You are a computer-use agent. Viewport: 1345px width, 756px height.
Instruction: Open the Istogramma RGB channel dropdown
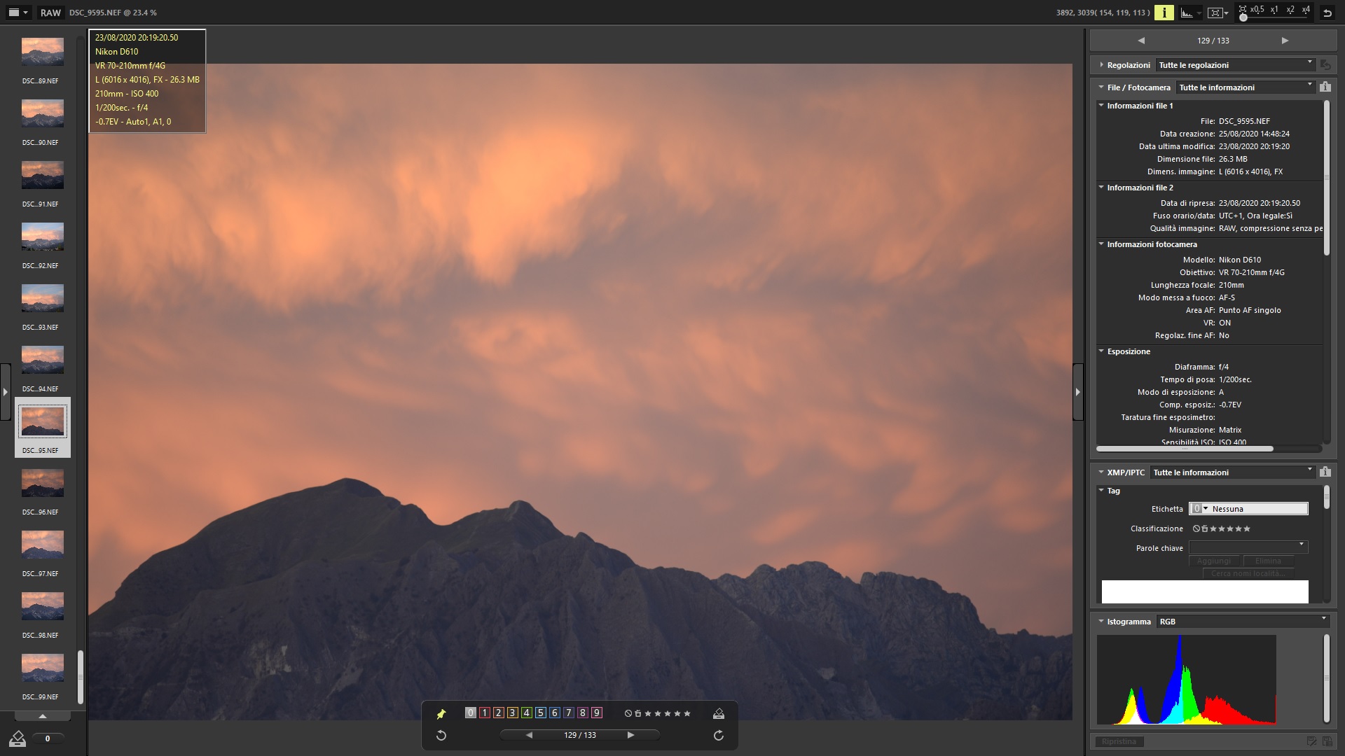point(1243,622)
